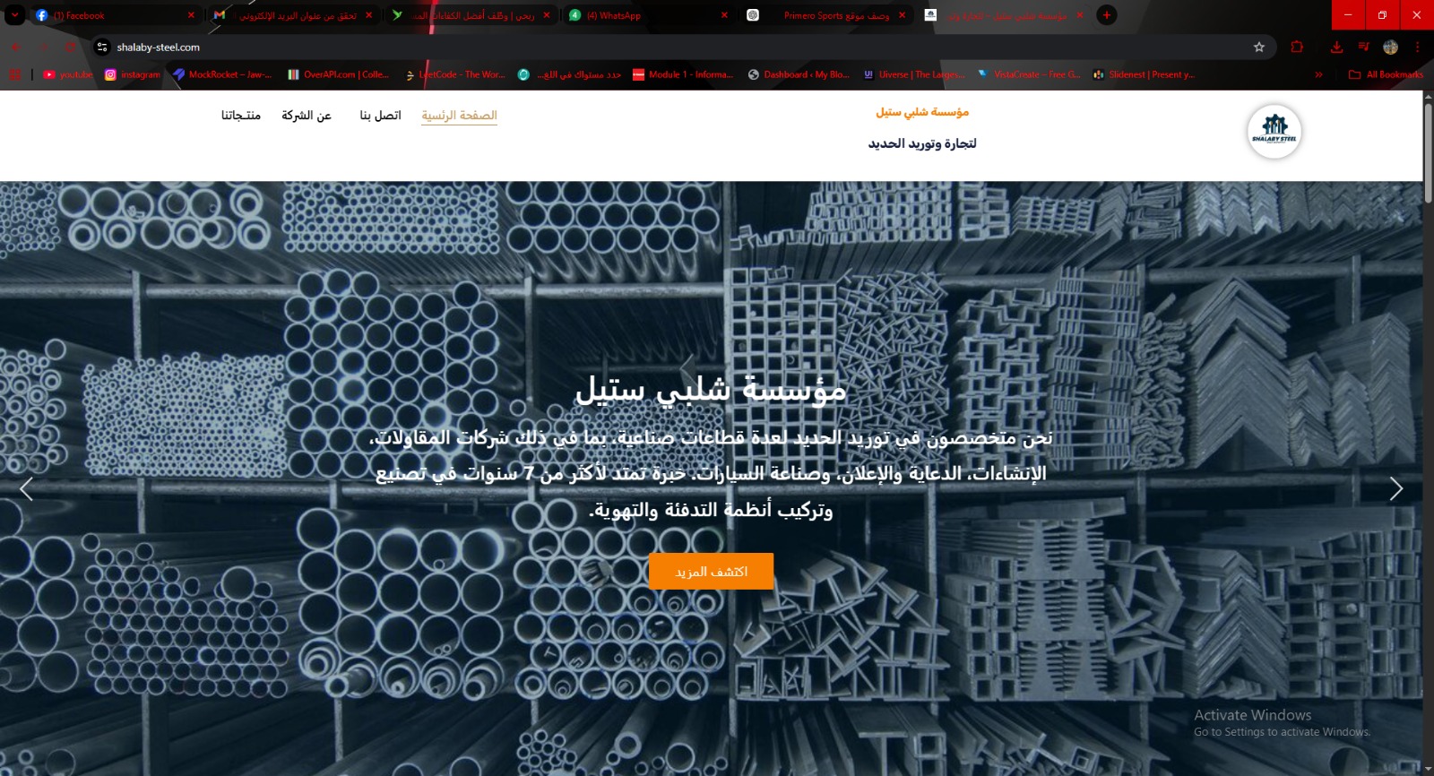Open the Slidenest bookmark

pyautogui.click(x=1144, y=74)
